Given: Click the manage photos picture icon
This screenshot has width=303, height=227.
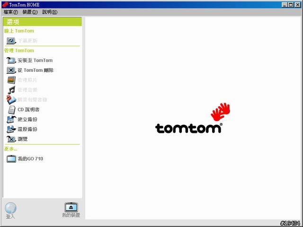Looking at the screenshot, I should pyautogui.click(x=11, y=80).
